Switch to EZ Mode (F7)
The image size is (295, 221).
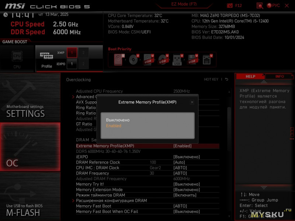184,4
